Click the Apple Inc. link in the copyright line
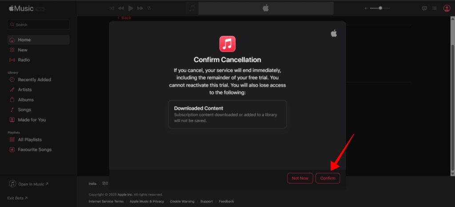This screenshot has width=455, height=207. [x=125, y=195]
